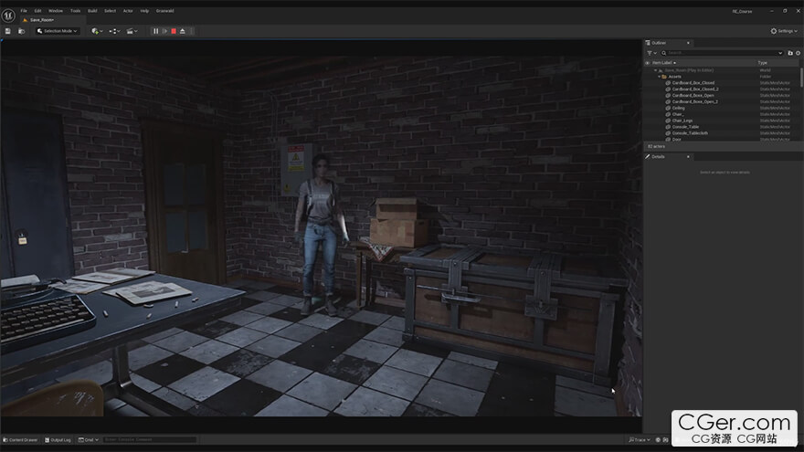Open the Selection Mode dropdown

[x=58, y=31]
